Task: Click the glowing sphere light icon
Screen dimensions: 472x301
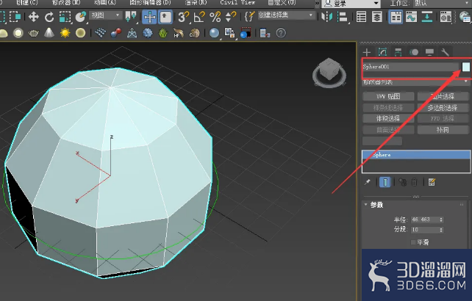Action: (x=18, y=33)
